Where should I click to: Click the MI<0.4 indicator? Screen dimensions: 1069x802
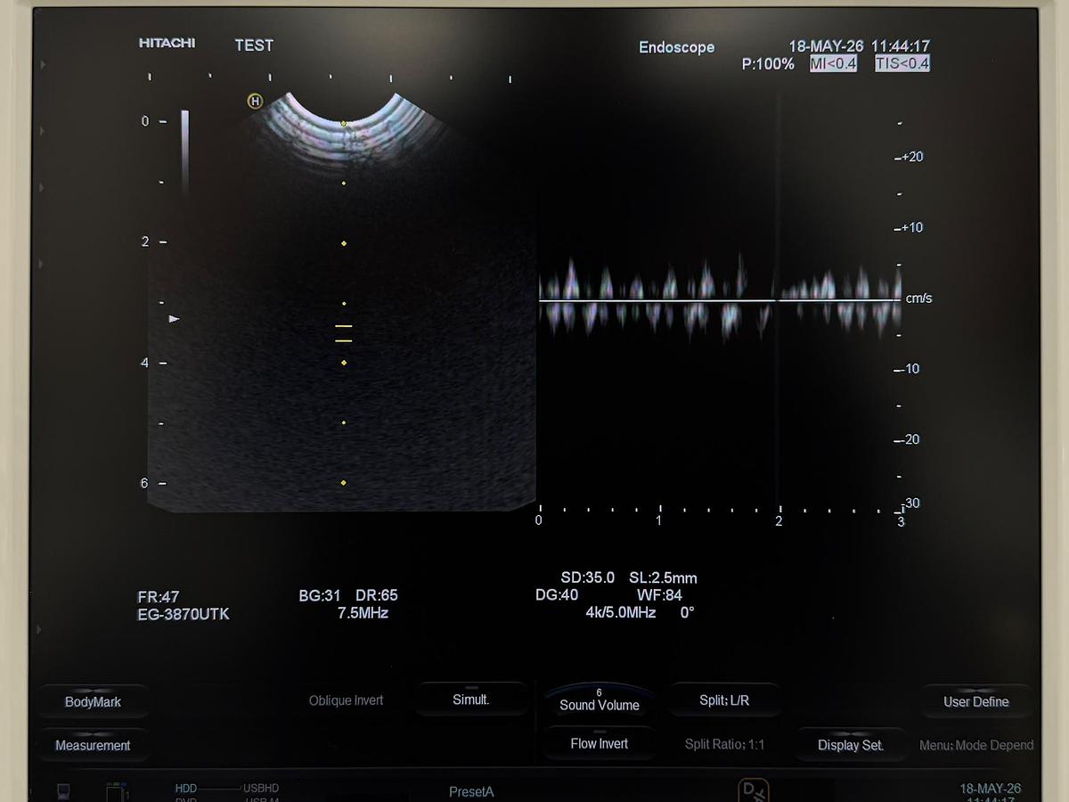tap(833, 63)
